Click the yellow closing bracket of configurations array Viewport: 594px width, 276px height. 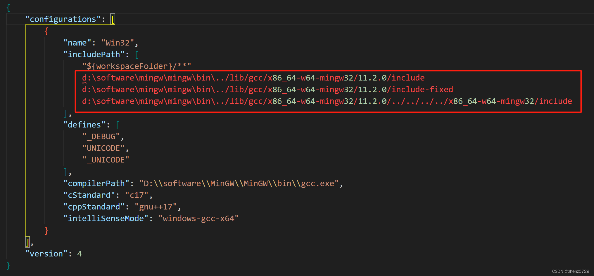tap(27, 242)
